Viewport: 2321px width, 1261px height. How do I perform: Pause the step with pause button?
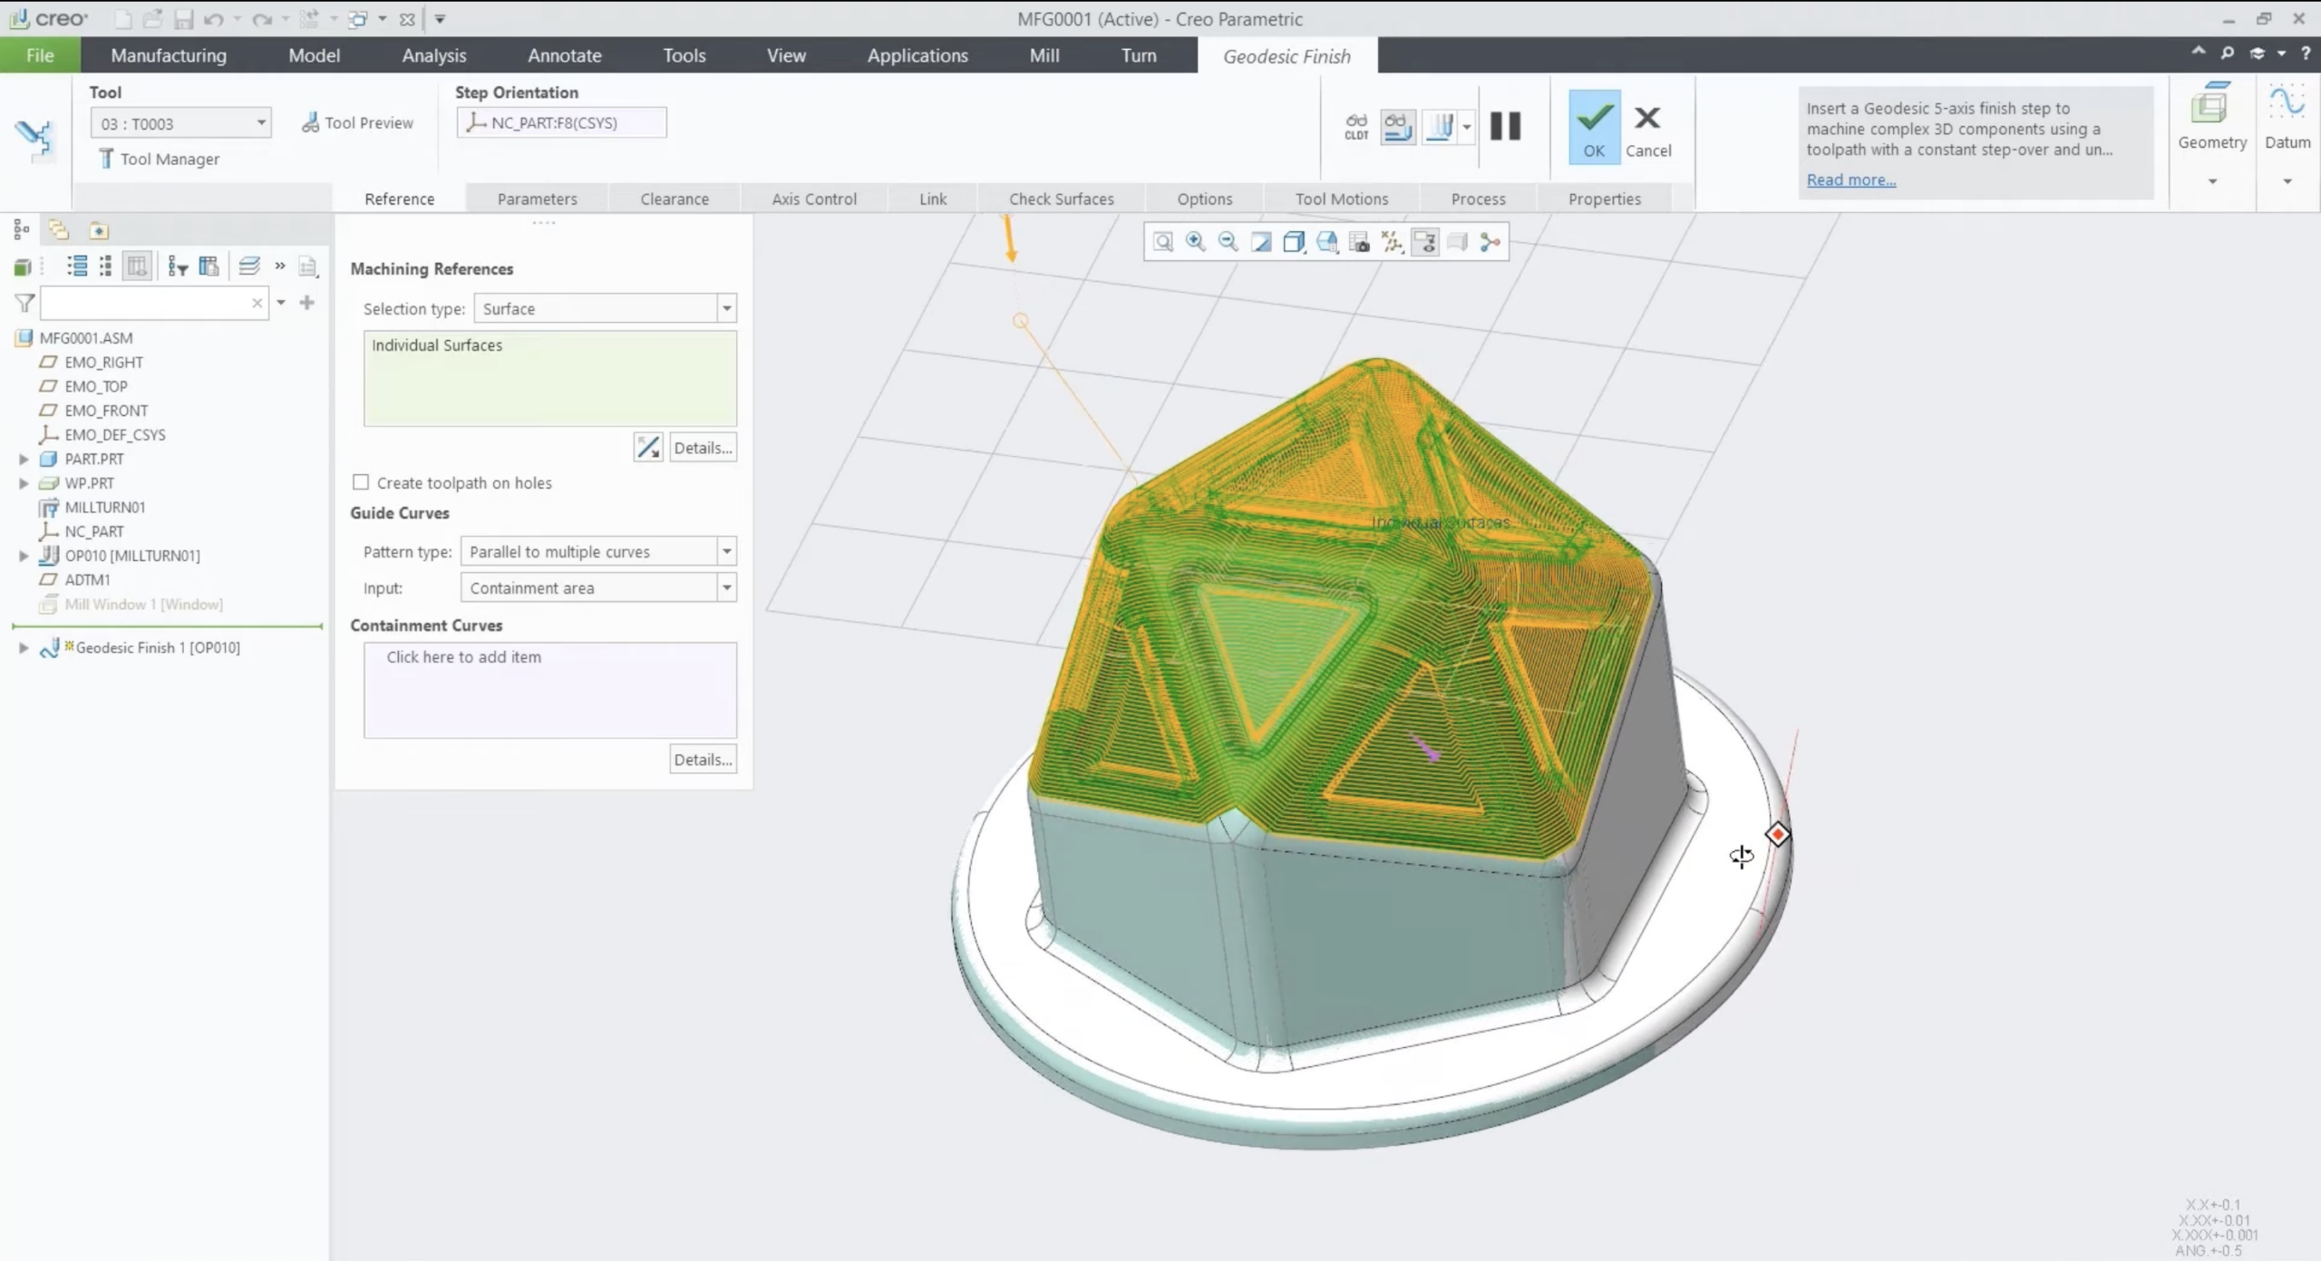[1505, 125]
